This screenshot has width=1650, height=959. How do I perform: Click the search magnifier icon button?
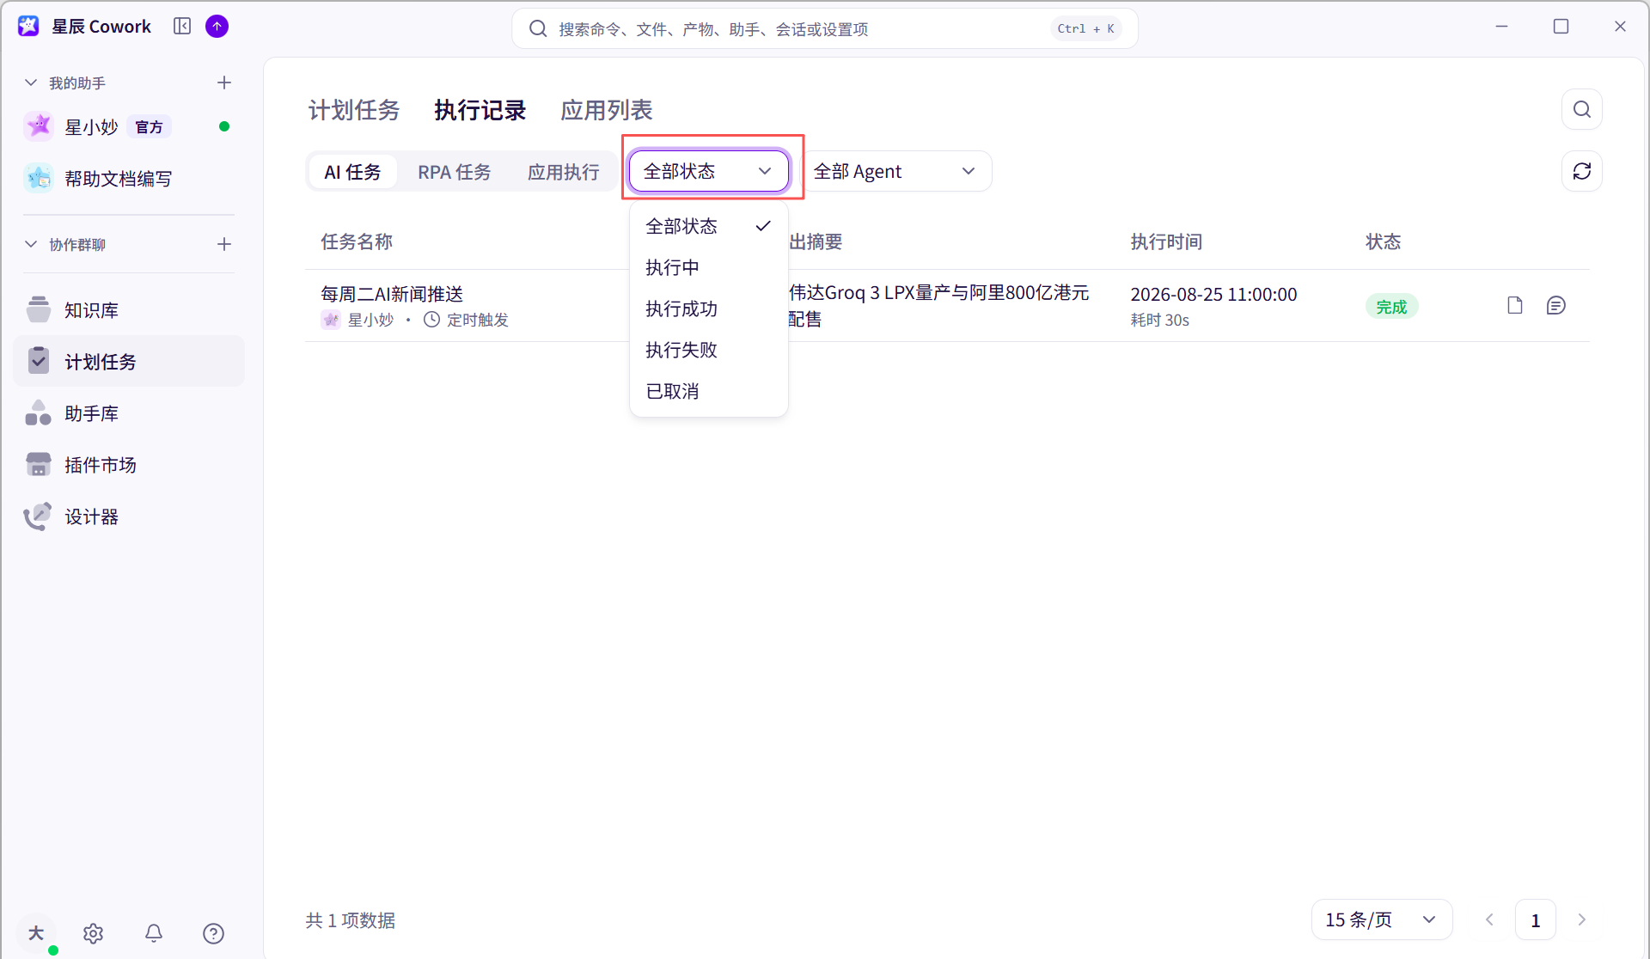[x=1581, y=109]
